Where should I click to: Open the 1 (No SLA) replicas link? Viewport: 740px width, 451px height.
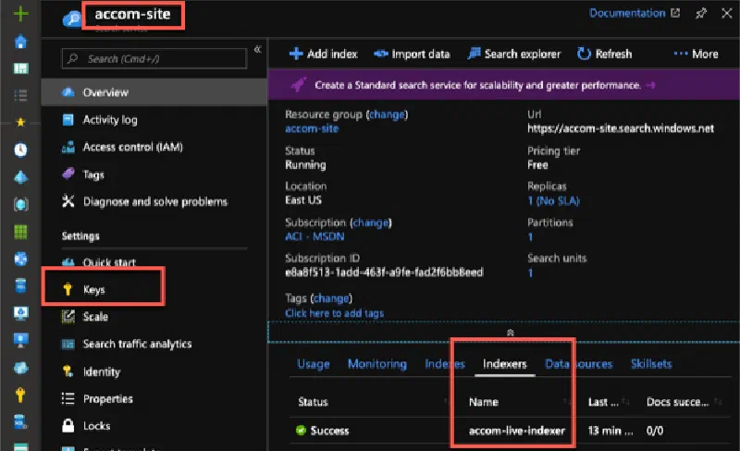553,201
